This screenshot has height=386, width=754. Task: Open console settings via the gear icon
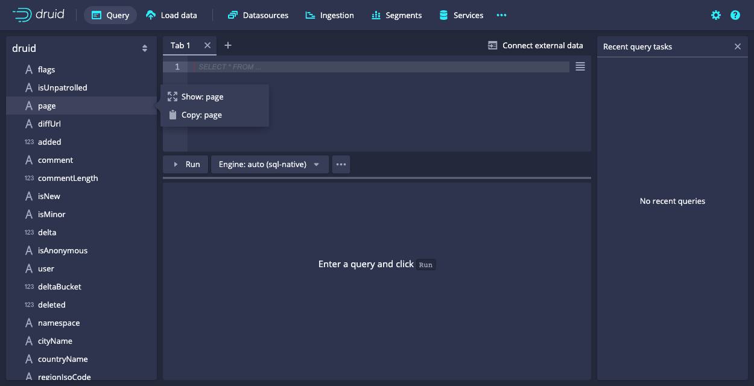click(715, 15)
